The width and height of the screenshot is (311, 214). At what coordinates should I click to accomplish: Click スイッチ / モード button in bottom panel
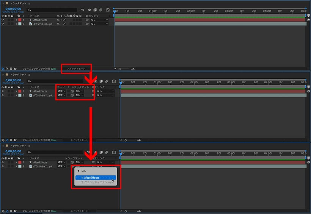pyautogui.click(x=79, y=211)
